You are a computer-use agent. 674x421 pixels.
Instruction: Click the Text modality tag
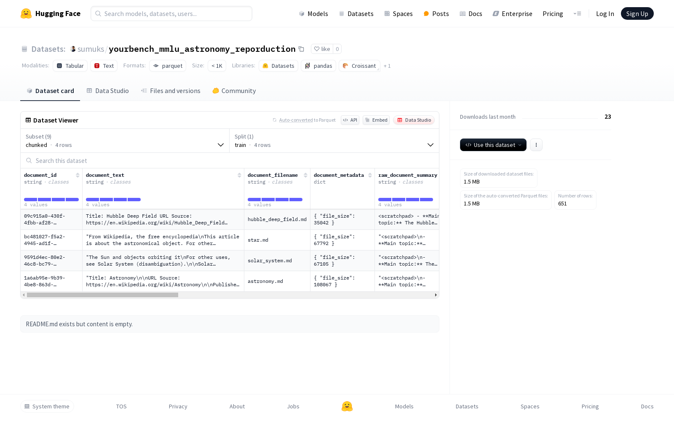click(x=104, y=66)
